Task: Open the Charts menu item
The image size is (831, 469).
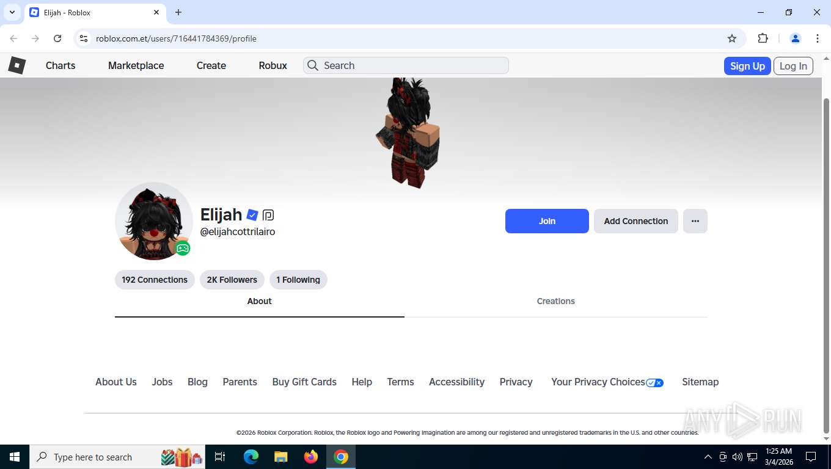Action: pos(60,65)
